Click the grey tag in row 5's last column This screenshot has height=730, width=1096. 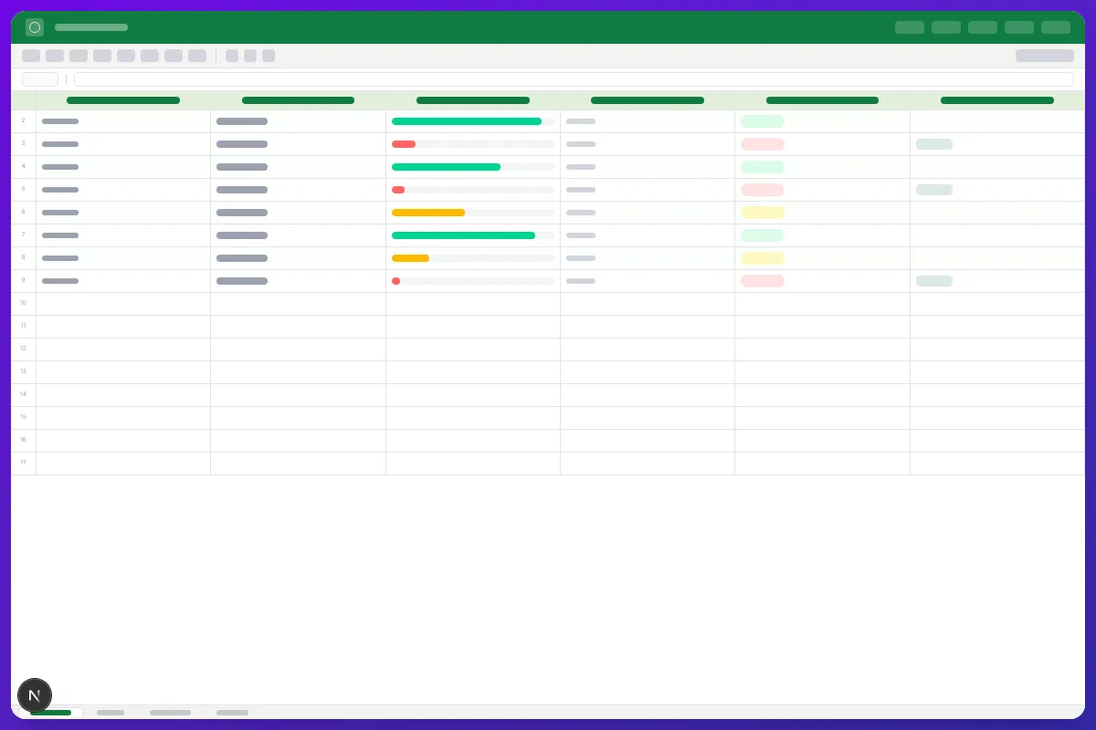tap(934, 190)
